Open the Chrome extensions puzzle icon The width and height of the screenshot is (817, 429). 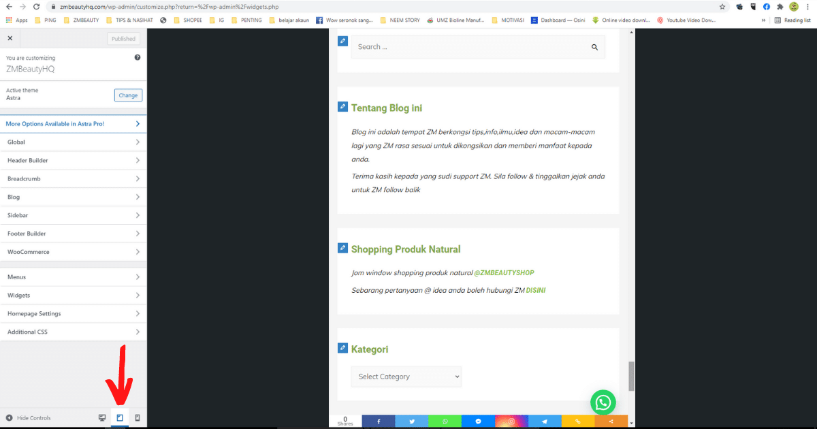[x=780, y=7]
